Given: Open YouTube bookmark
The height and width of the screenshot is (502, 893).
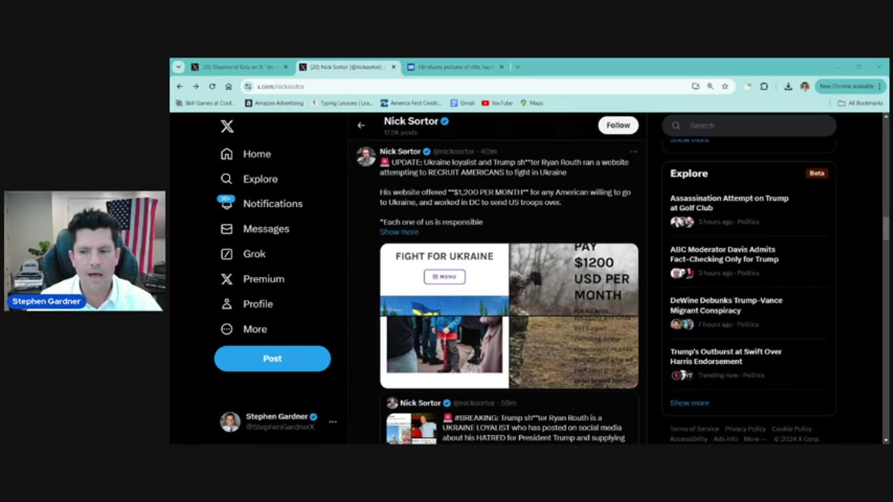Looking at the screenshot, I should tap(497, 103).
